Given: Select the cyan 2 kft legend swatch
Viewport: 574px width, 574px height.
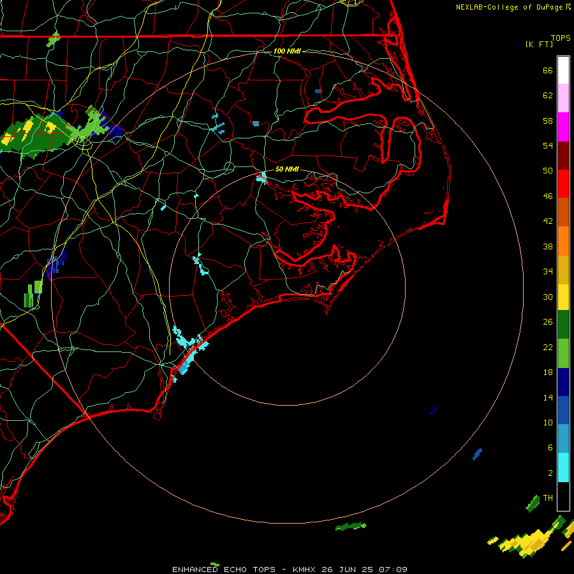Looking at the screenshot, I should [563, 467].
